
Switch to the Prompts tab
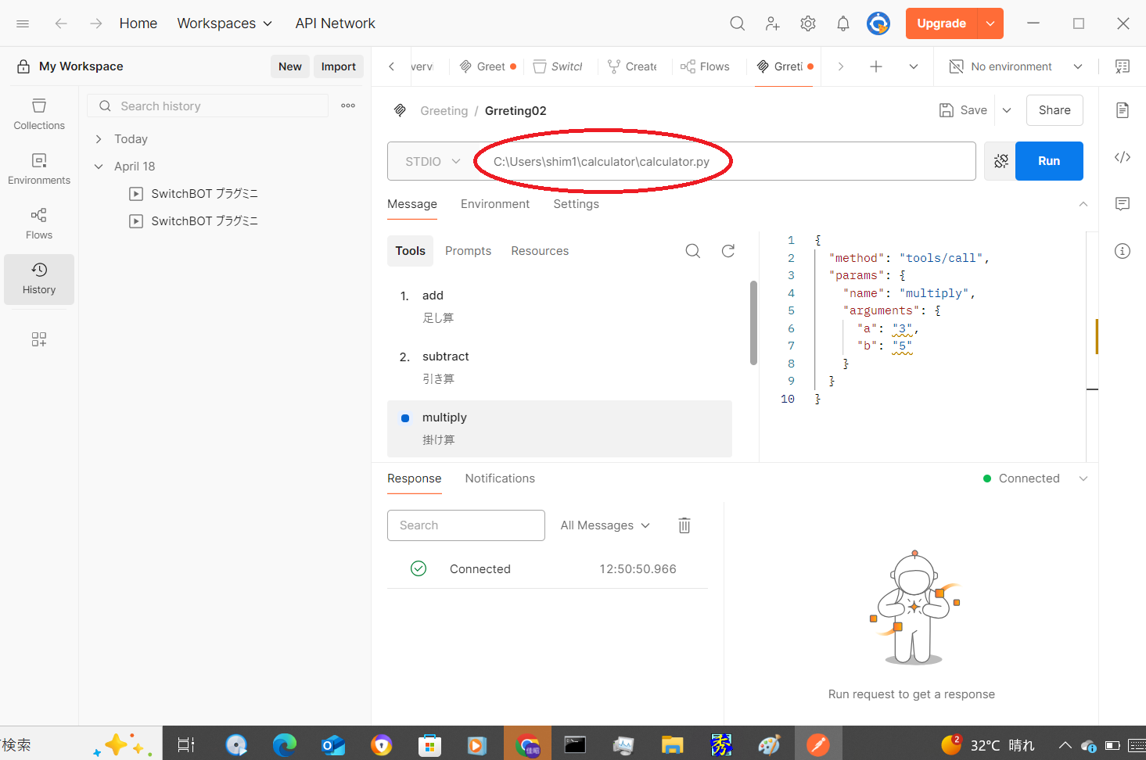point(468,251)
